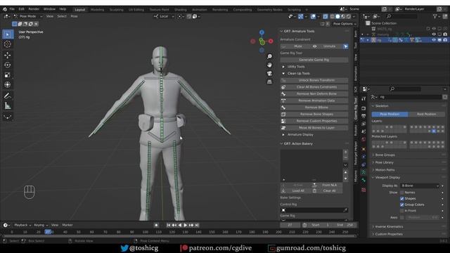Click the Blender logo icon
The image size is (450, 253).
tap(5, 9)
